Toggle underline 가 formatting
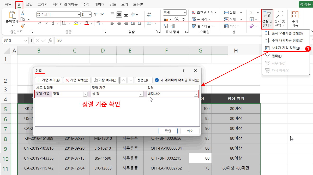313x175 pixels. 53,23
